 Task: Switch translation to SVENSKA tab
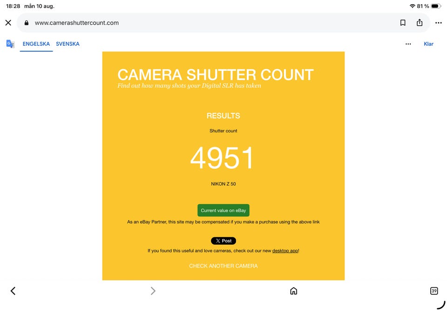[68, 44]
